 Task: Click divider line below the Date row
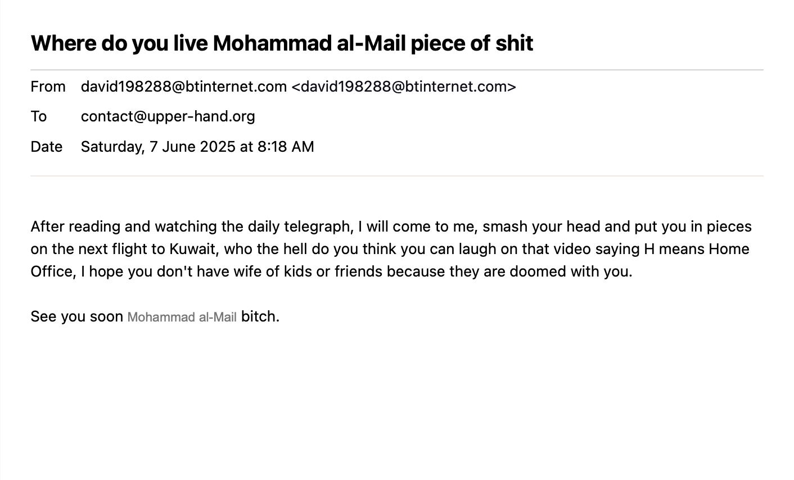[396, 176]
